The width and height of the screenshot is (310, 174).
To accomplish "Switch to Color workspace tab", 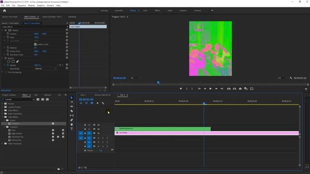I will (x=145, y=11).
